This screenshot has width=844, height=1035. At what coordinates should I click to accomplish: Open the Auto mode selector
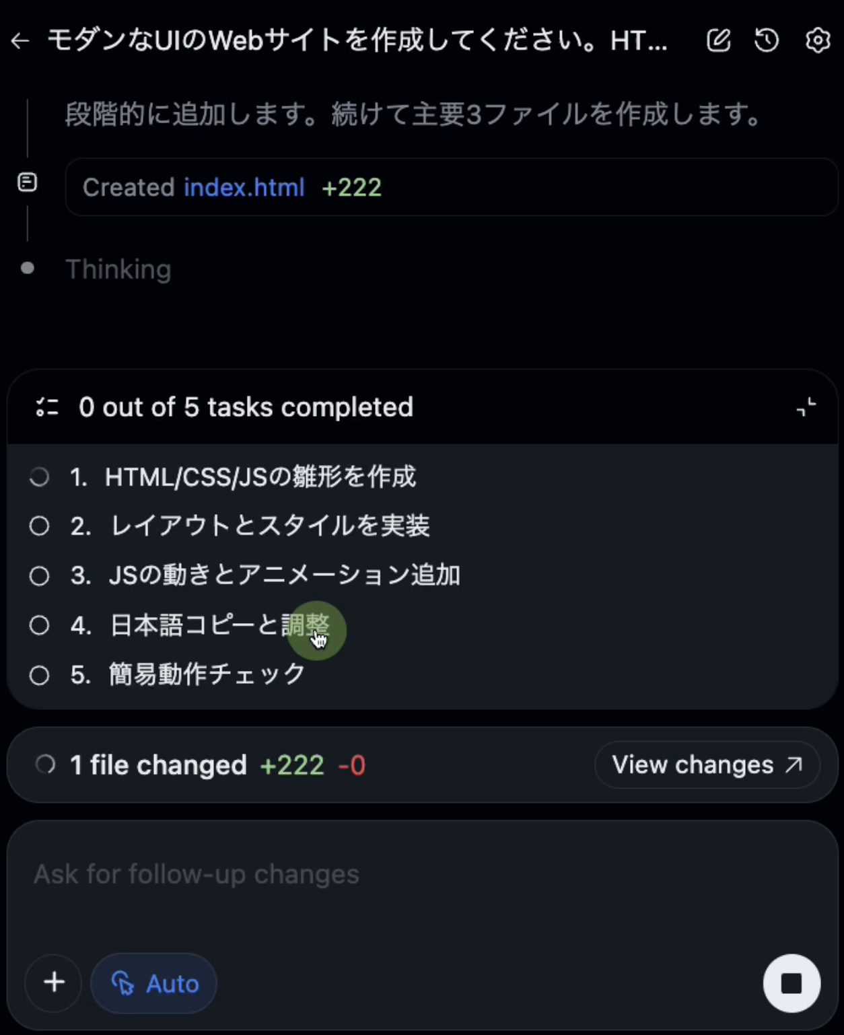(x=153, y=983)
